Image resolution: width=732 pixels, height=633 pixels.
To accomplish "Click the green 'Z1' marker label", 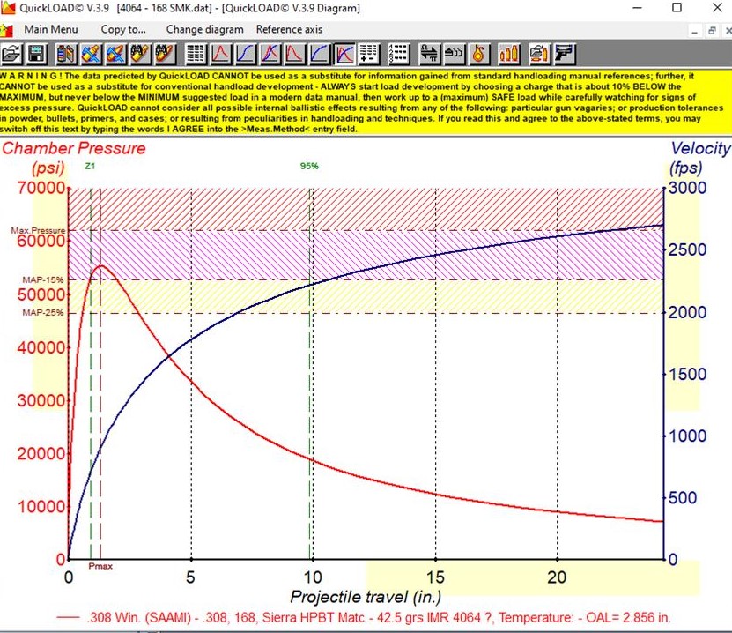I will pyautogui.click(x=90, y=166).
